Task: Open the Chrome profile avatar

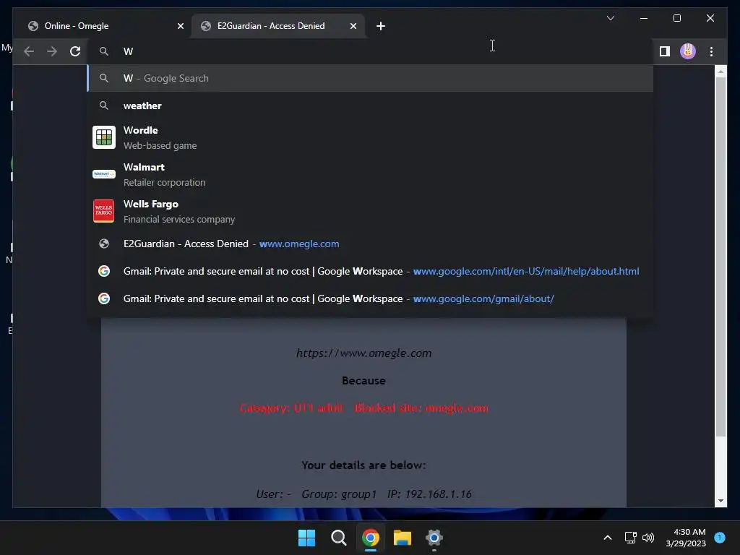Action: [688, 51]
